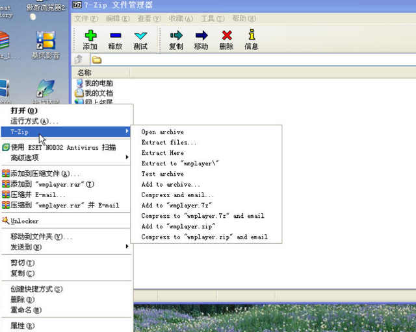416x332 pixels.
Task: Click the blue Extract (释放) toolbar icon
Action: pyautogui.click(x=116, y=35)
